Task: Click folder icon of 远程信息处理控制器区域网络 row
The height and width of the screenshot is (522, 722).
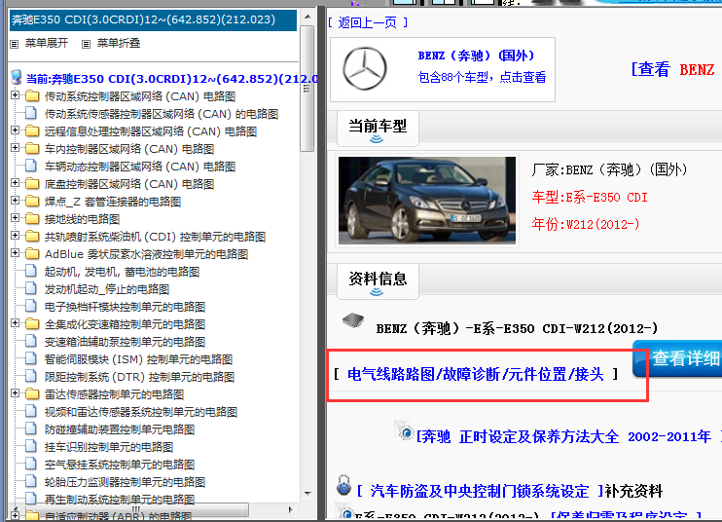Action: pyautogui.click(x=32, y=131)
